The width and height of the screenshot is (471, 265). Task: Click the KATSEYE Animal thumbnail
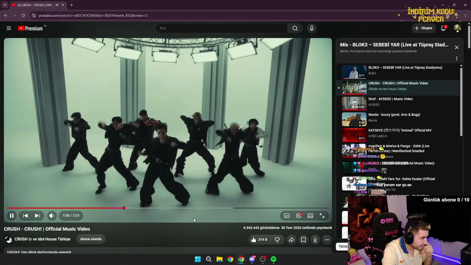pos(354,135)
